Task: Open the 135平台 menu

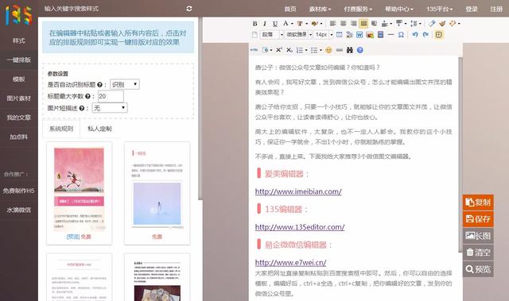Action: 440,9
